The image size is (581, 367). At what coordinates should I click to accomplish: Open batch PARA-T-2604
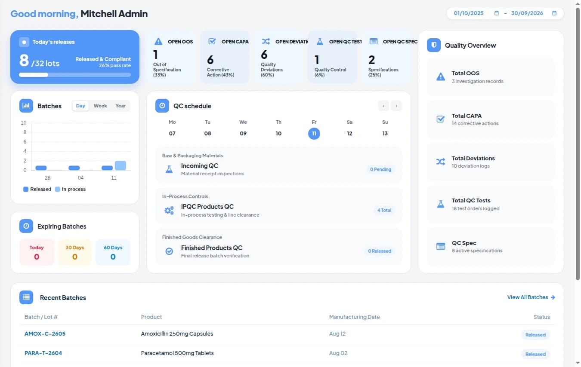[43, 353]
